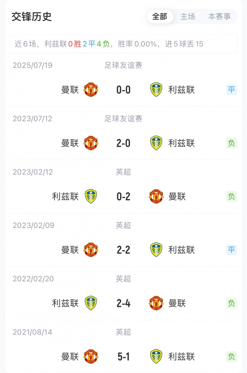This screenshot has height=373, width=247.
Task: Click Manchester United crest in 2022/02/20 match
Action: tap(156, 303)
